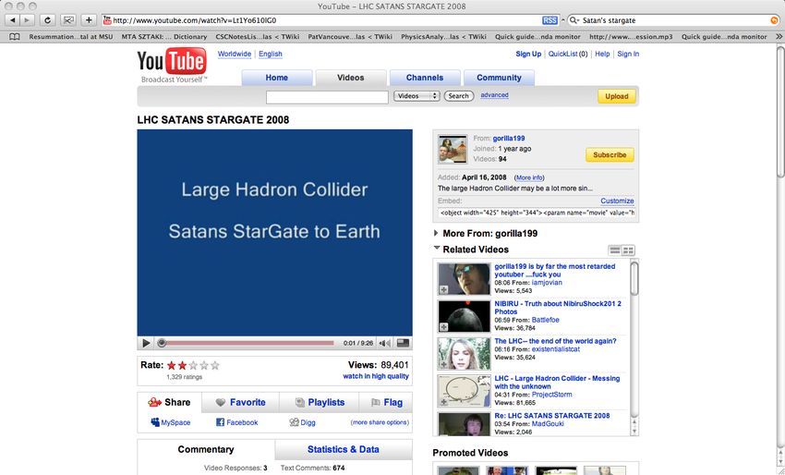The image size is (785, 475).
Task: Open the Community tab
Action: 499,78
